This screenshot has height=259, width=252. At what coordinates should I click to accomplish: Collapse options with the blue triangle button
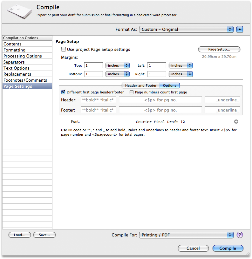coord(240,29)
